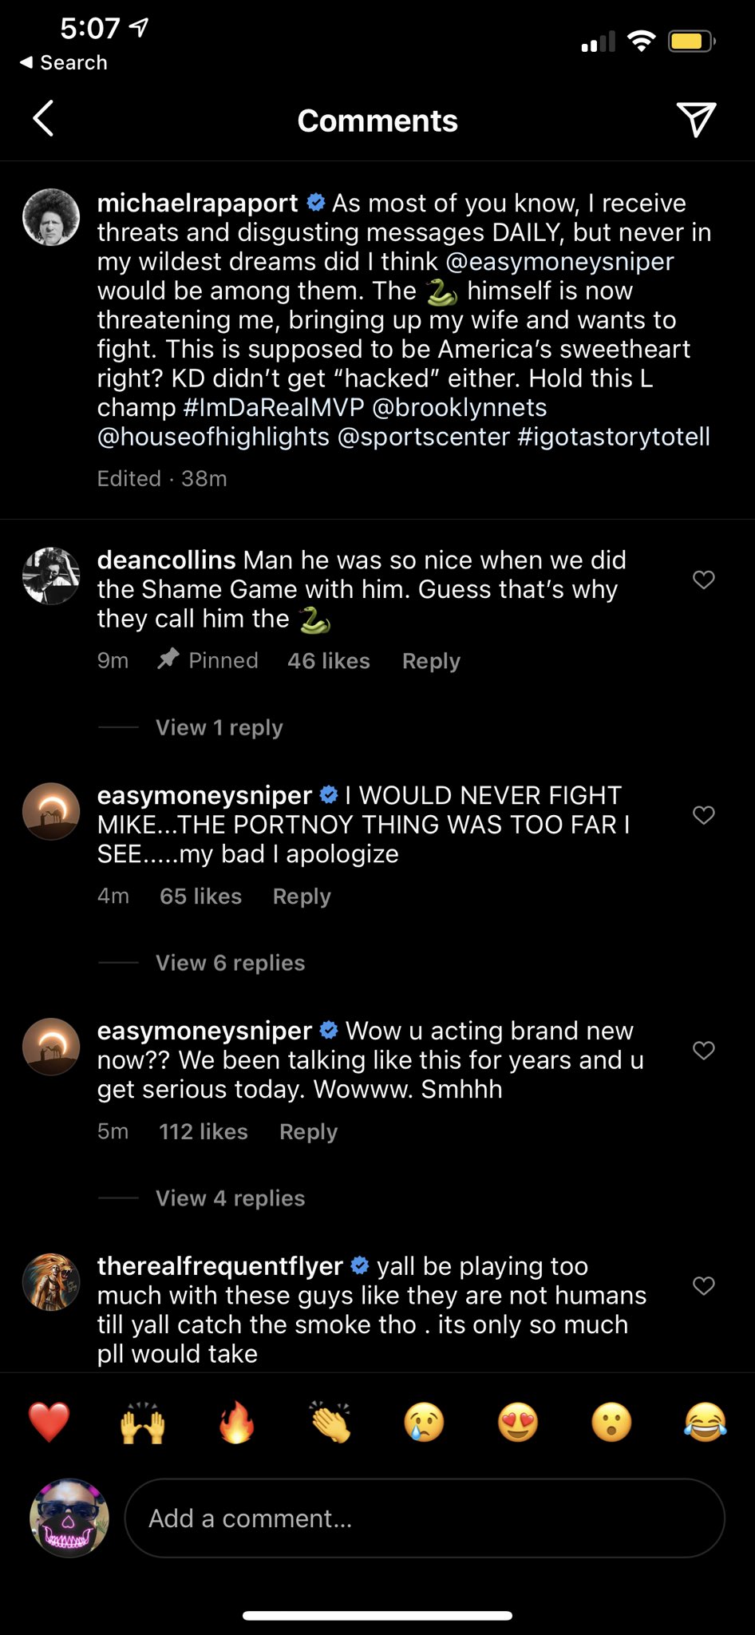
Task: Tap the back arrow in Comments header
Action: click(44, 119)
